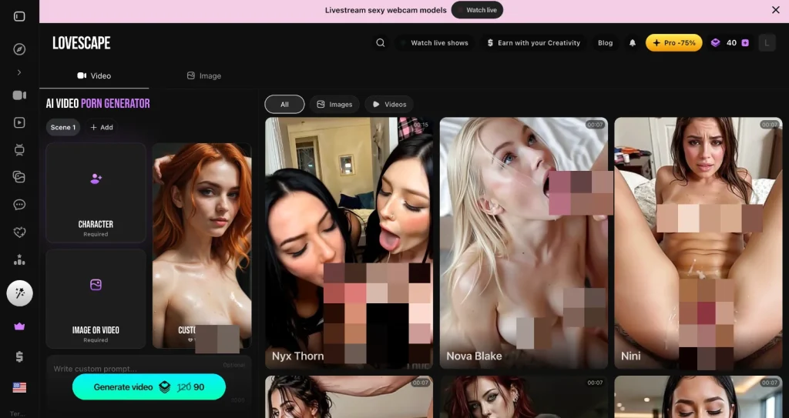Open the image gallery icon in sidebar
The height and width of the screenshot is (418, 789).
[x=19, y=177]
